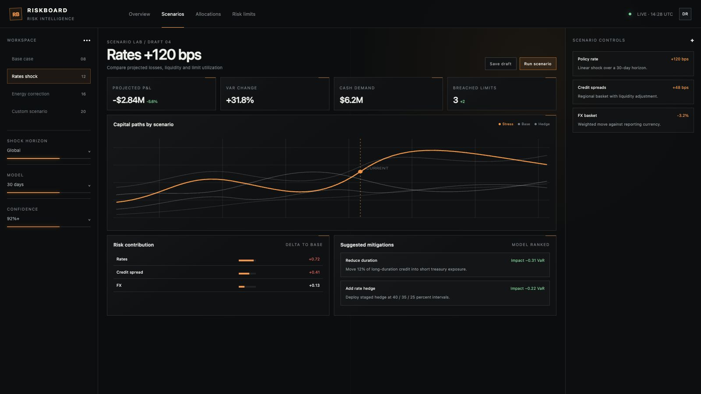Click the +0.72 delta value
The width and height of the screenshot is (701, 394).
[x=314, y=259]
